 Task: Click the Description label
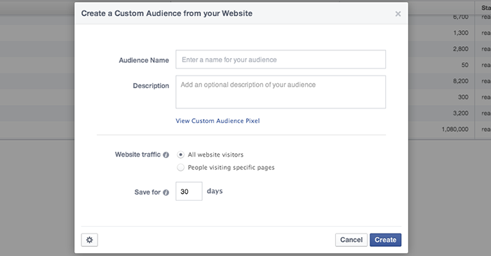coord(151,86)
